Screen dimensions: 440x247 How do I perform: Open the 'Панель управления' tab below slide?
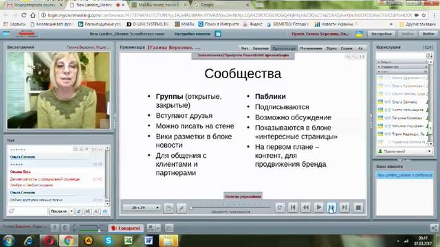(243, 196)
